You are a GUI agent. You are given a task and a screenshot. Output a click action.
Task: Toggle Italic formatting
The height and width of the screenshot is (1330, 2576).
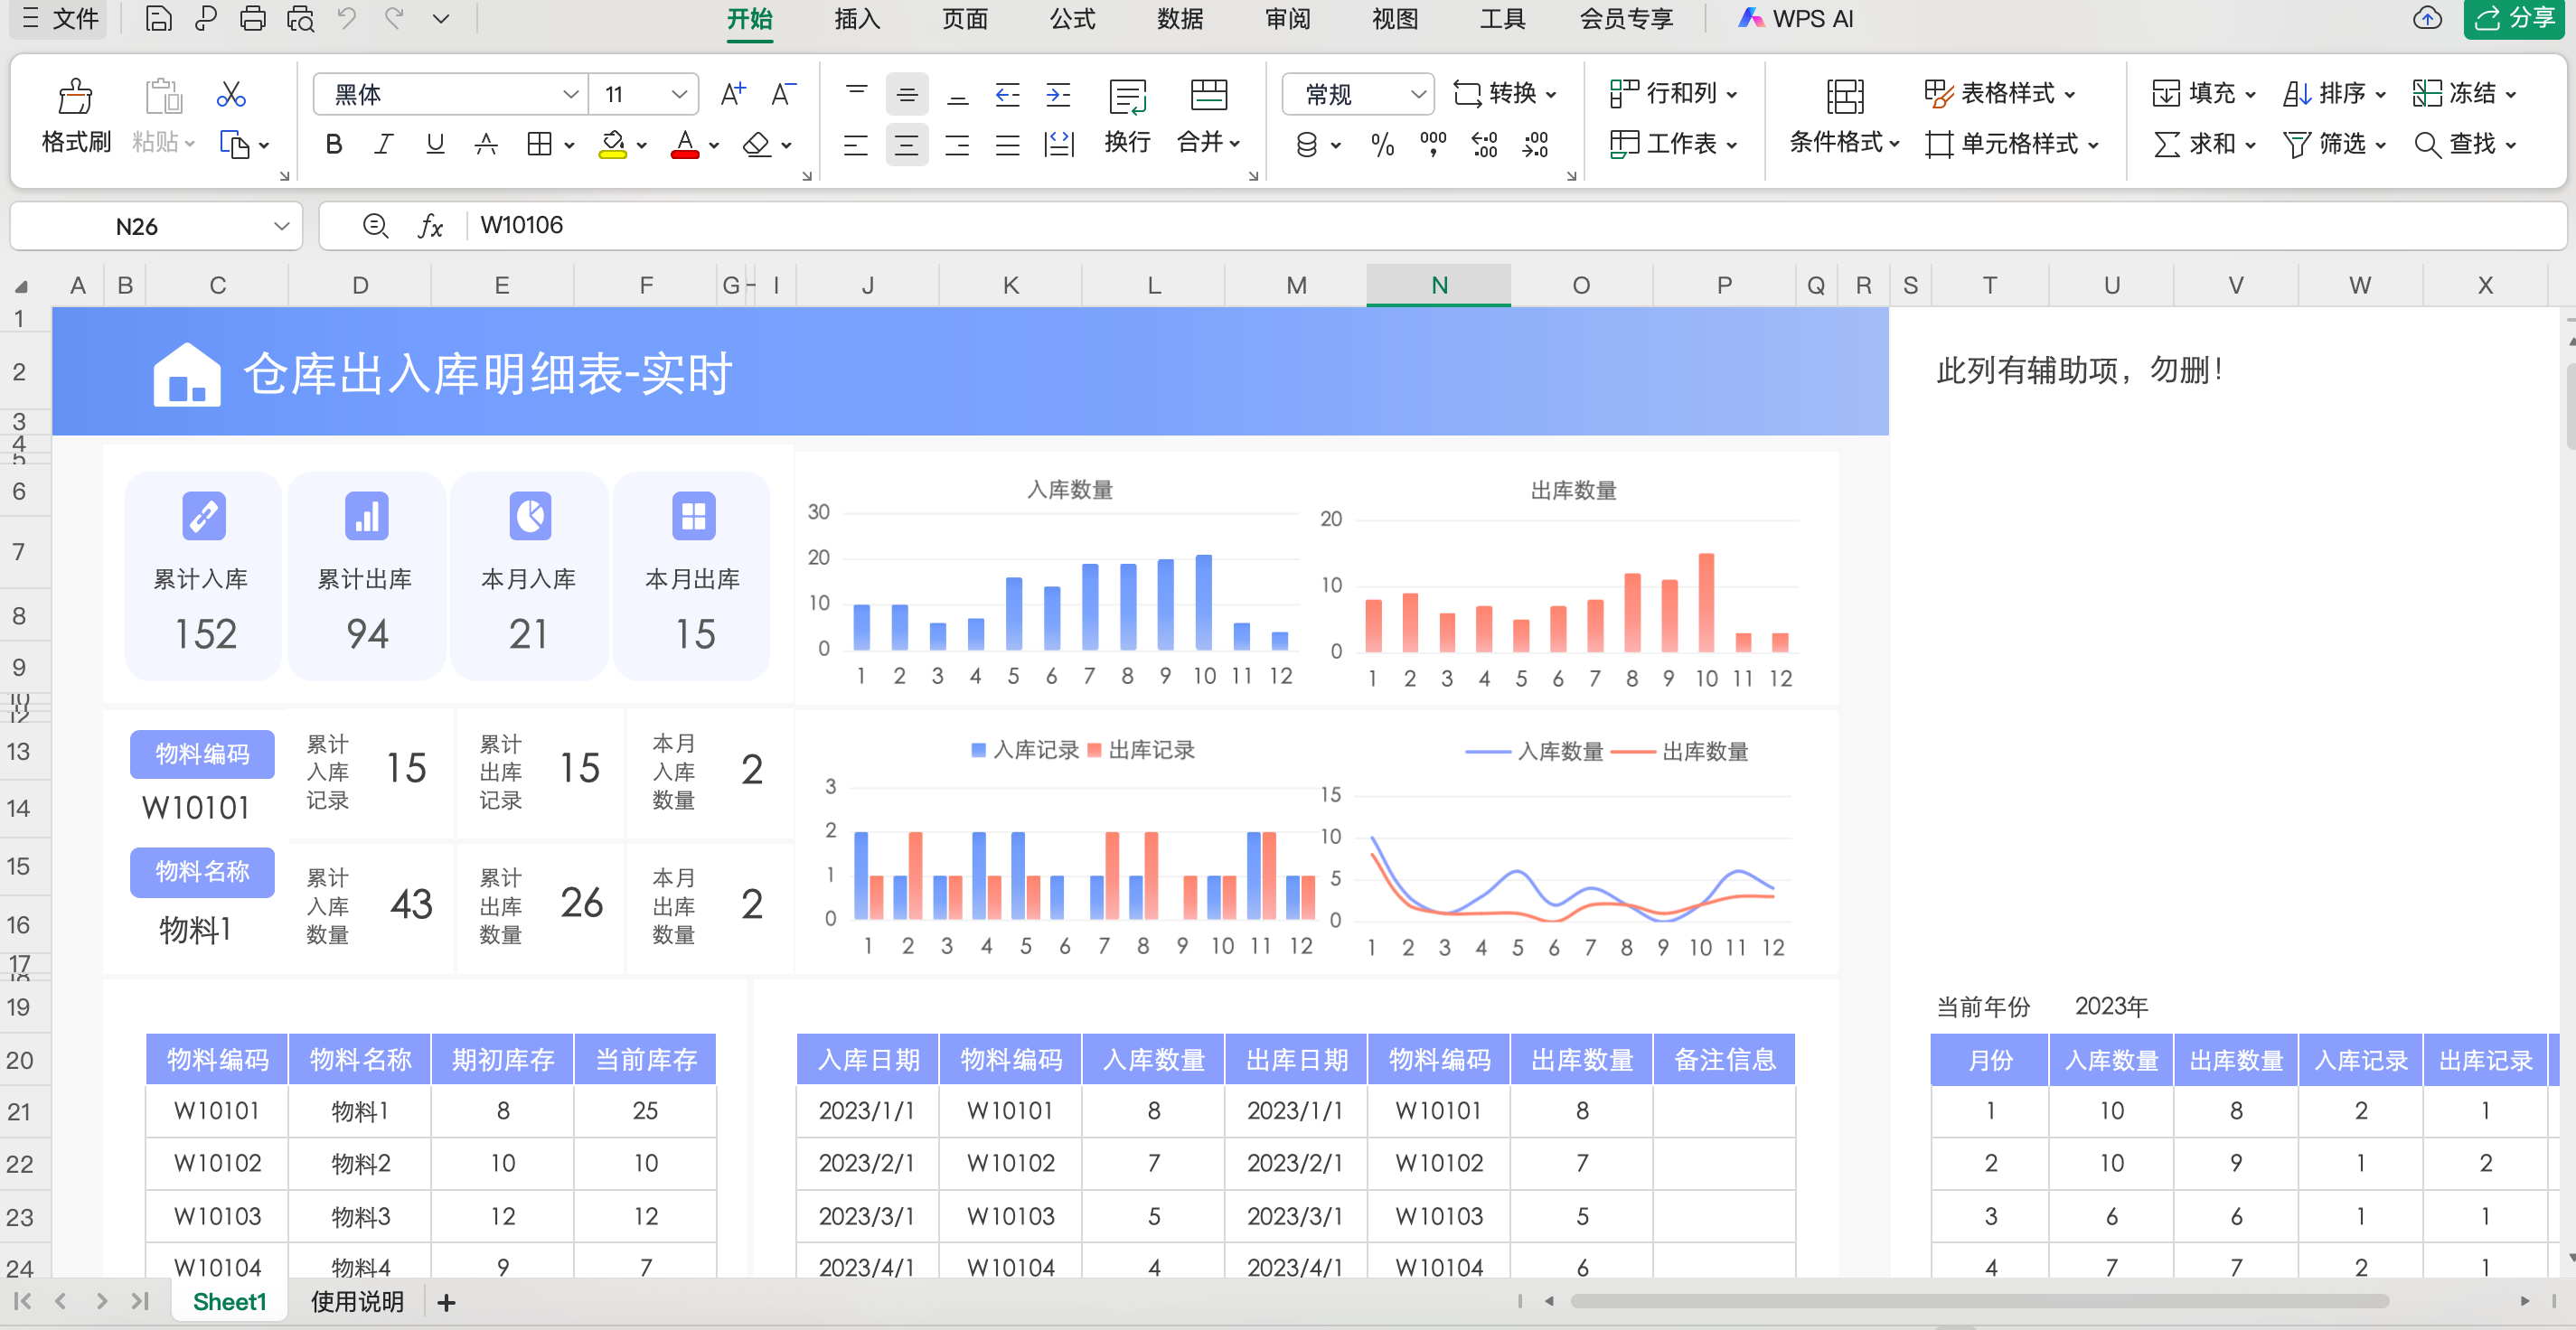point(383,145)
